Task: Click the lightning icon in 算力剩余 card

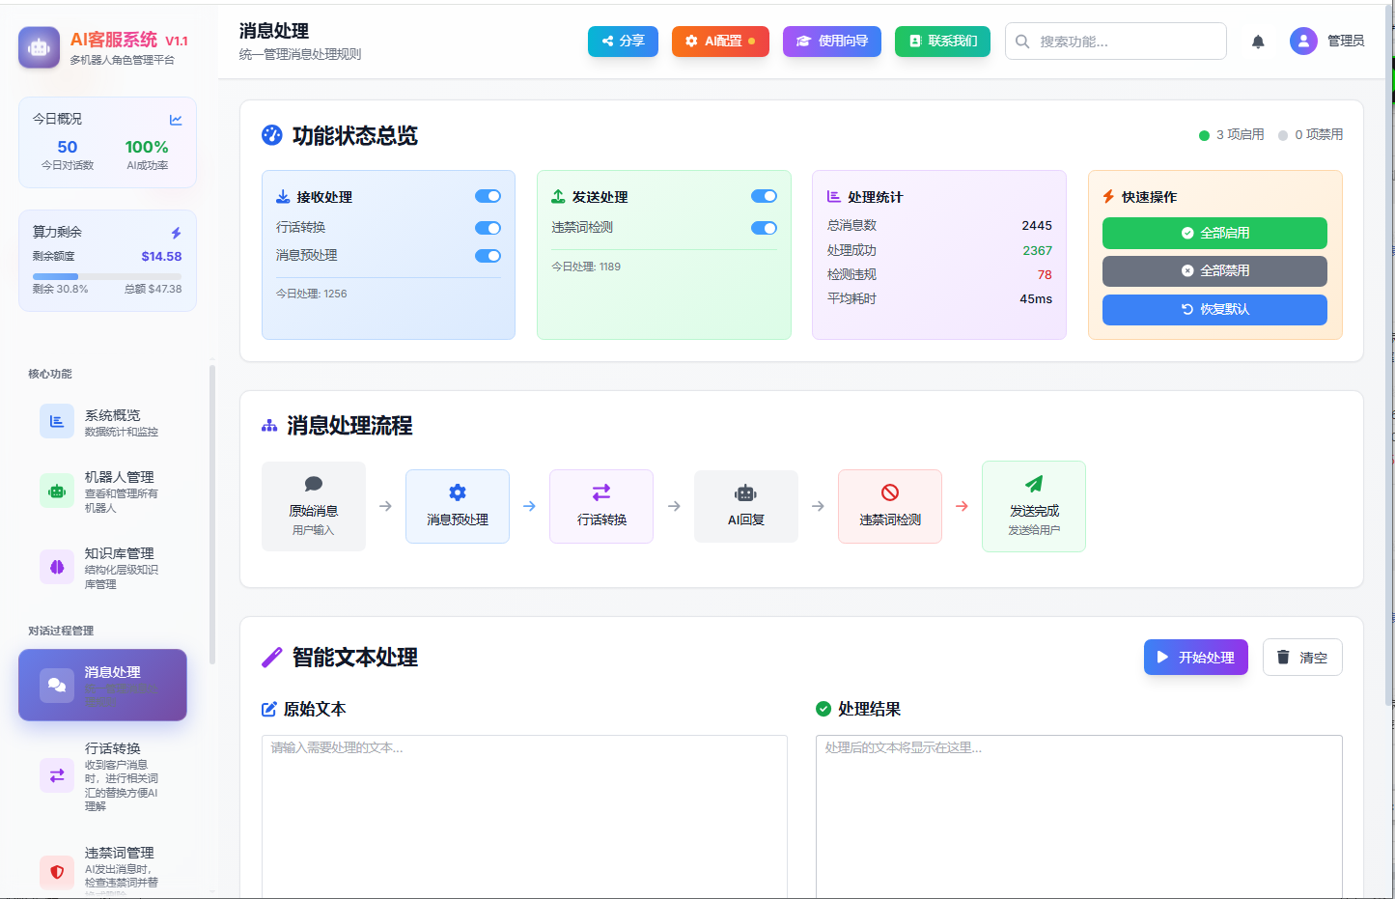Action: [176, 233]
